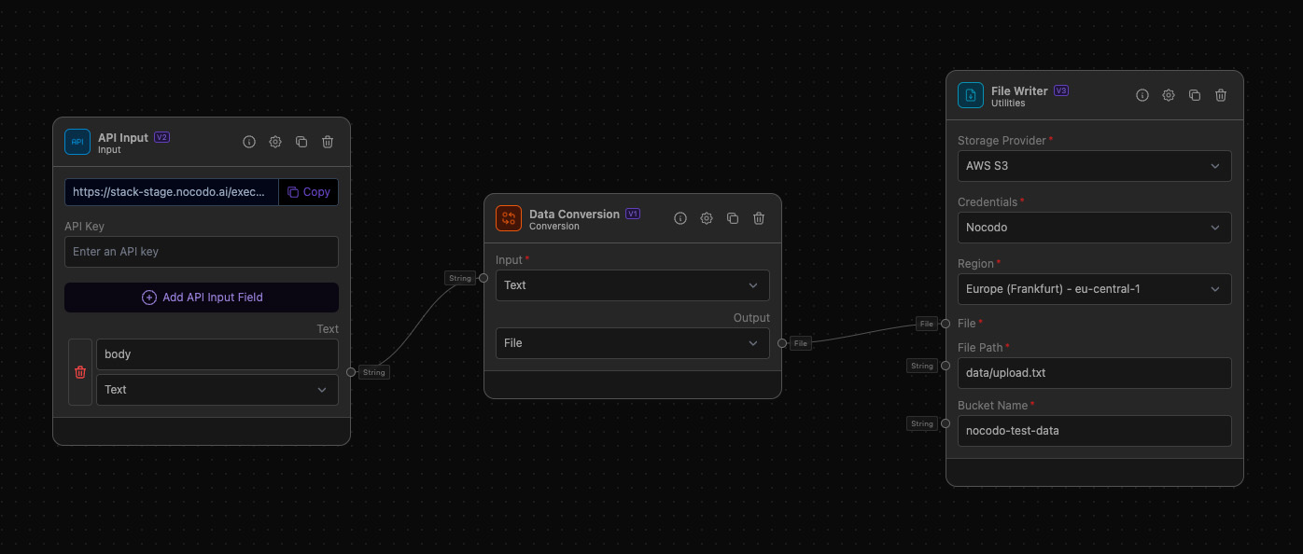
Task: Click the body field name input
Action: (217, 354)
